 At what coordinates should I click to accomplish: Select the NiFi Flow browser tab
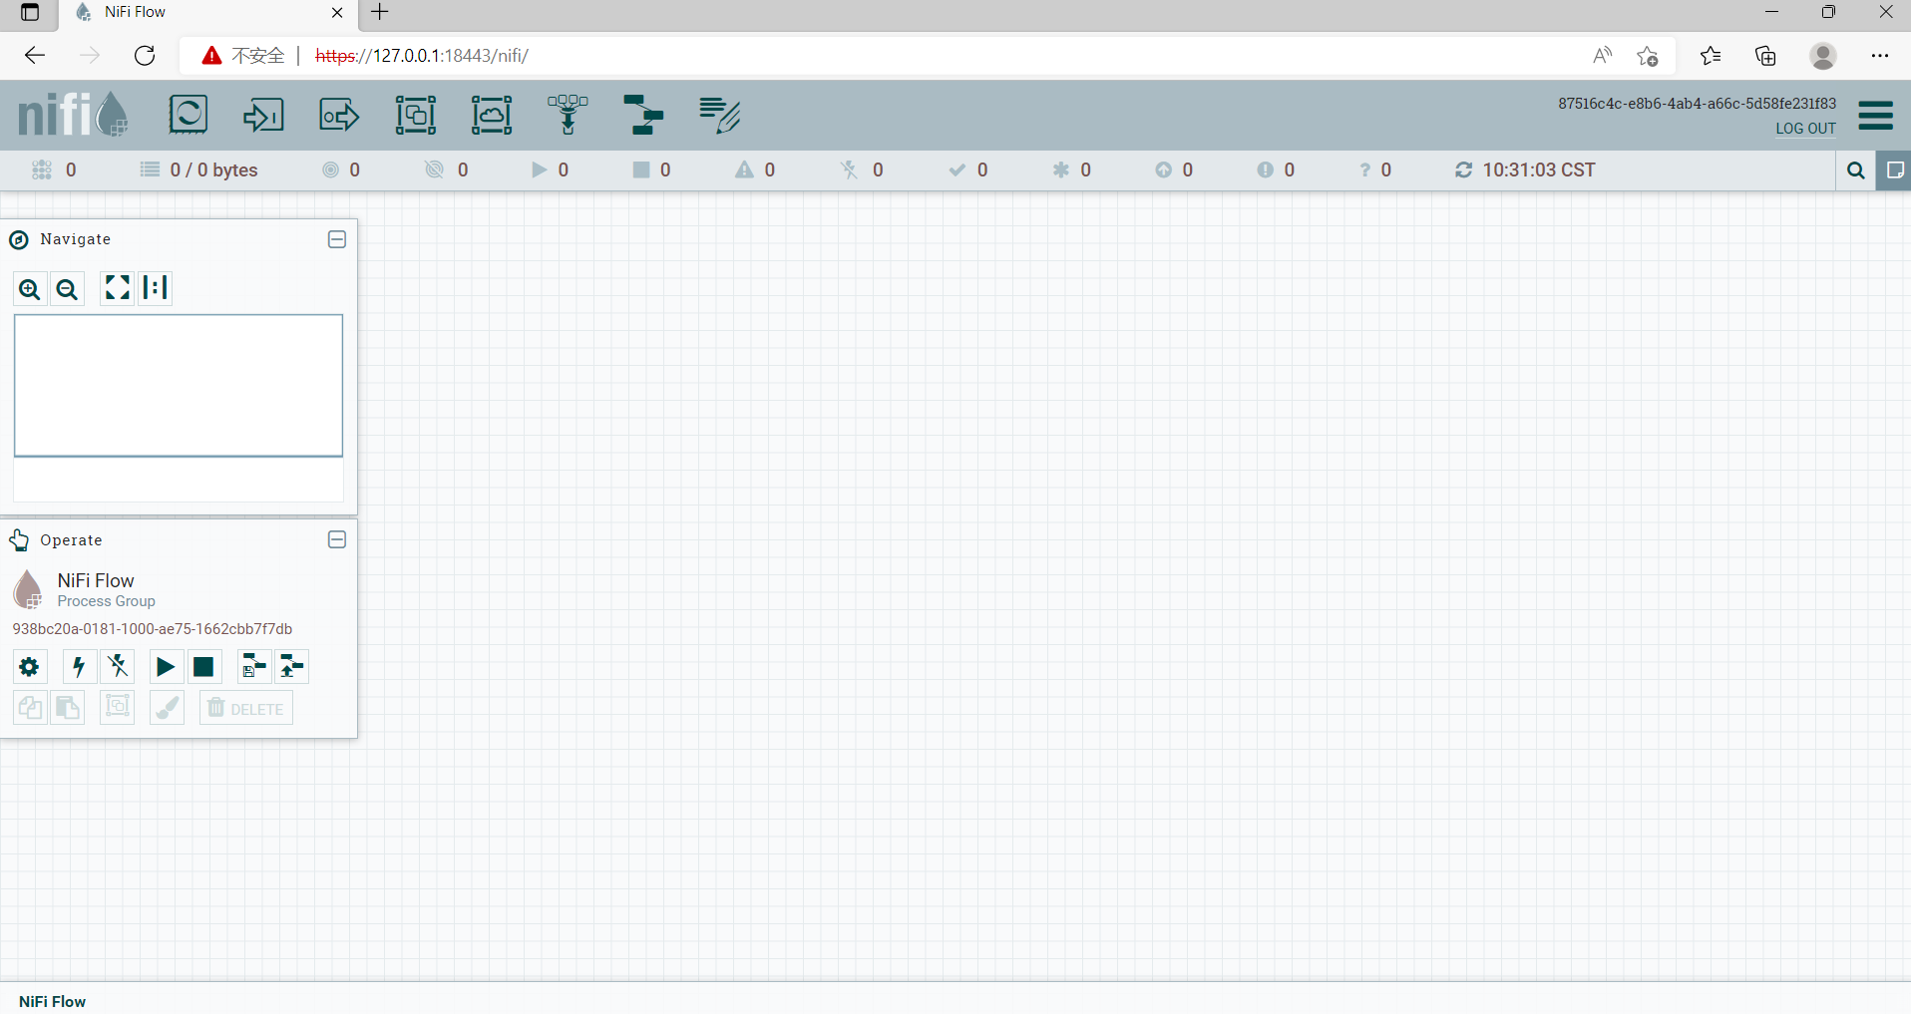pyautogui.click(x=207, y=13)
